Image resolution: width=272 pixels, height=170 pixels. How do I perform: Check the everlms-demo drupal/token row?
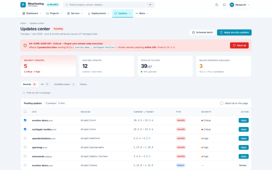pyautogui.click(x=25, y=165)
